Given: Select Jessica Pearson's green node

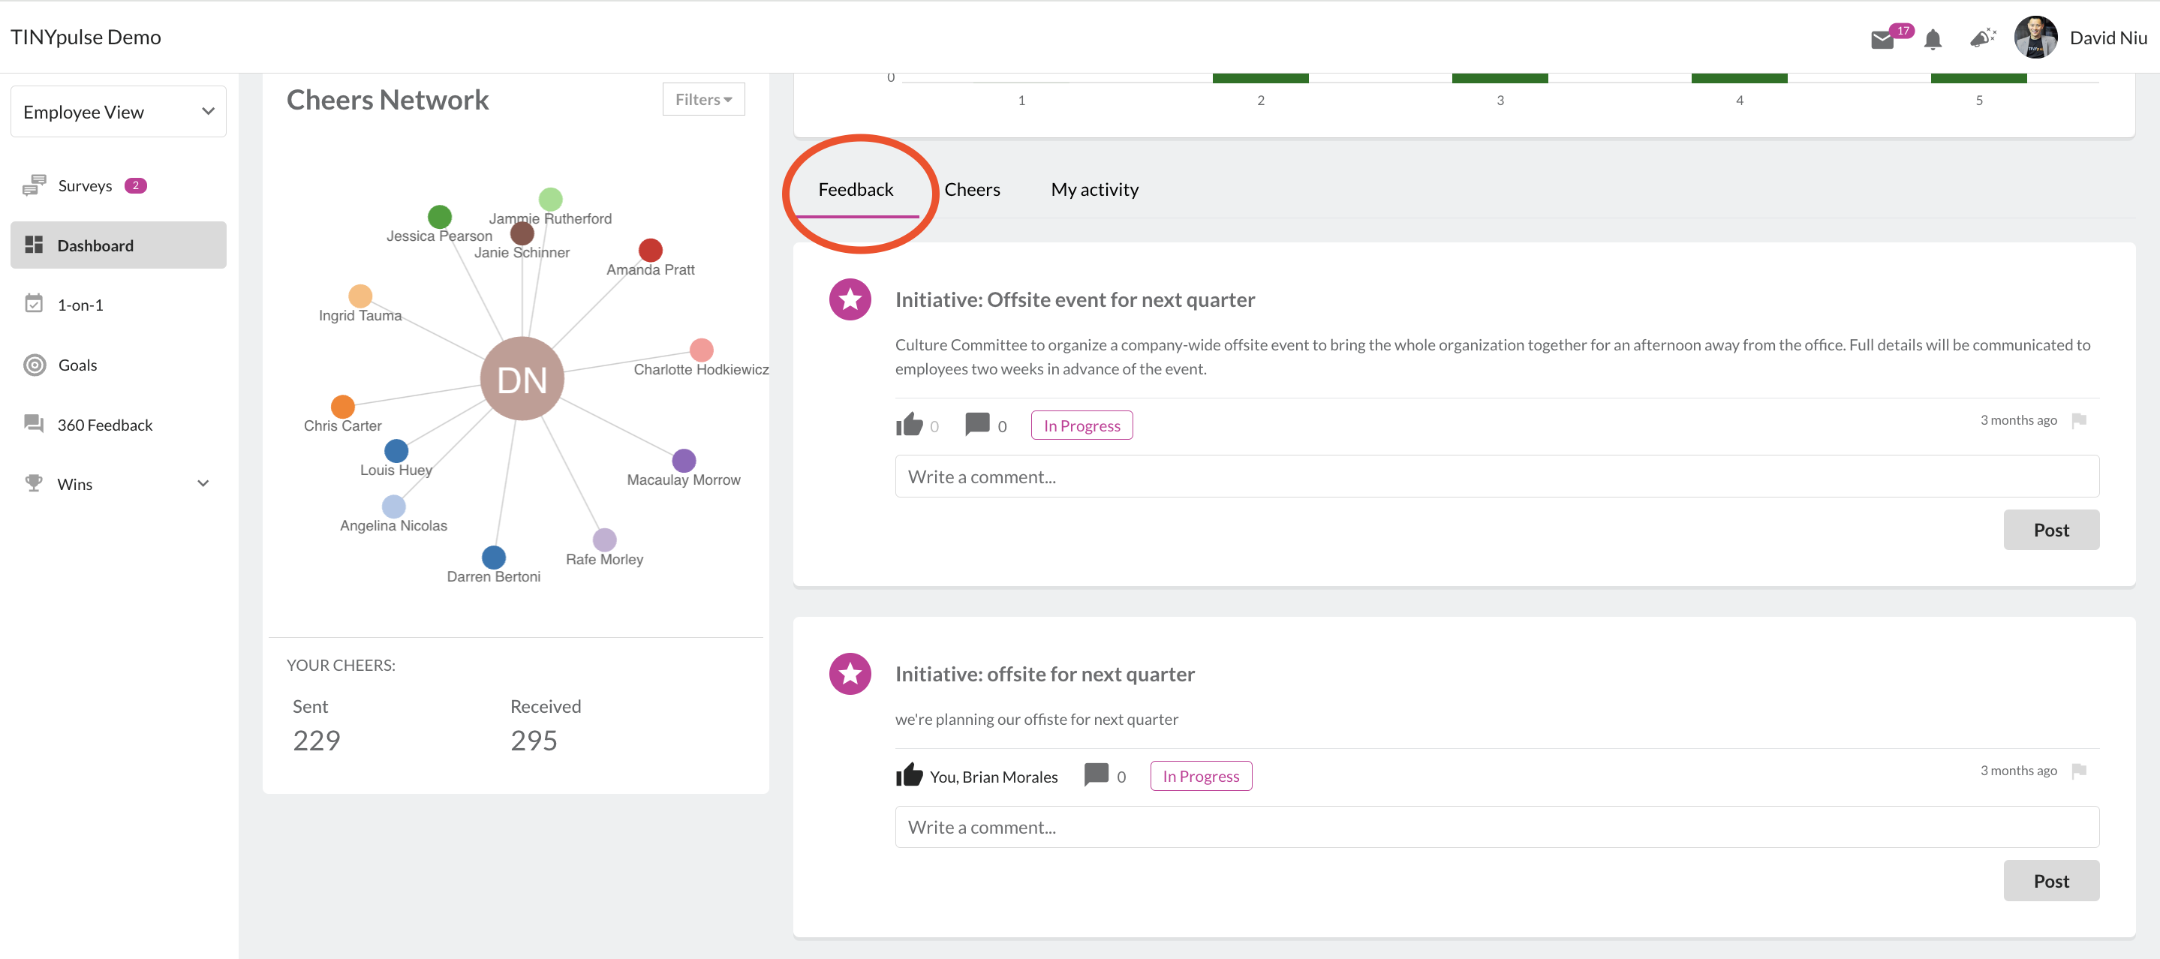Looking at the screenshot, I should 439,217.
